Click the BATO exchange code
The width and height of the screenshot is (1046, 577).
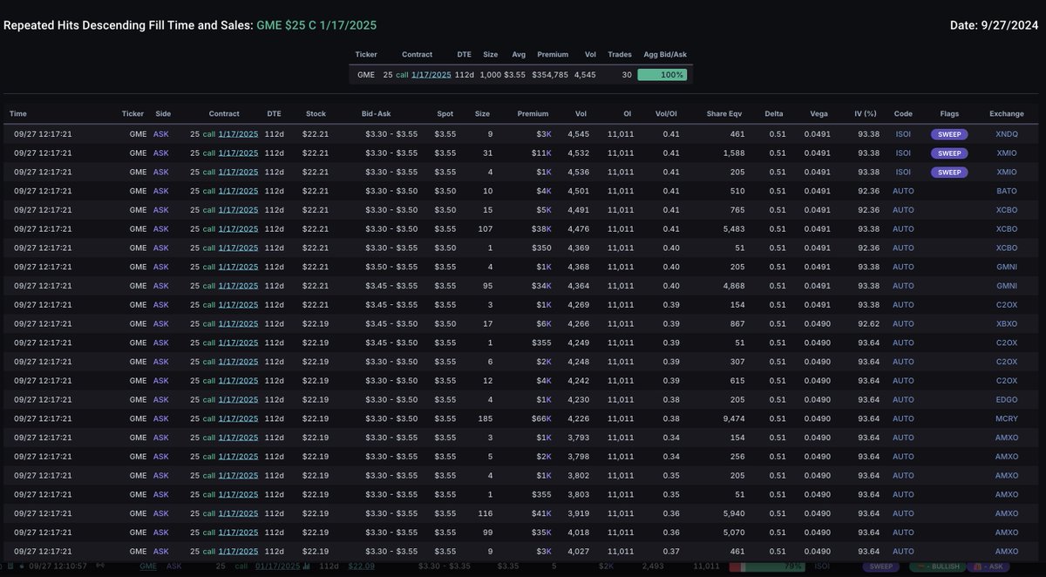1007,191
